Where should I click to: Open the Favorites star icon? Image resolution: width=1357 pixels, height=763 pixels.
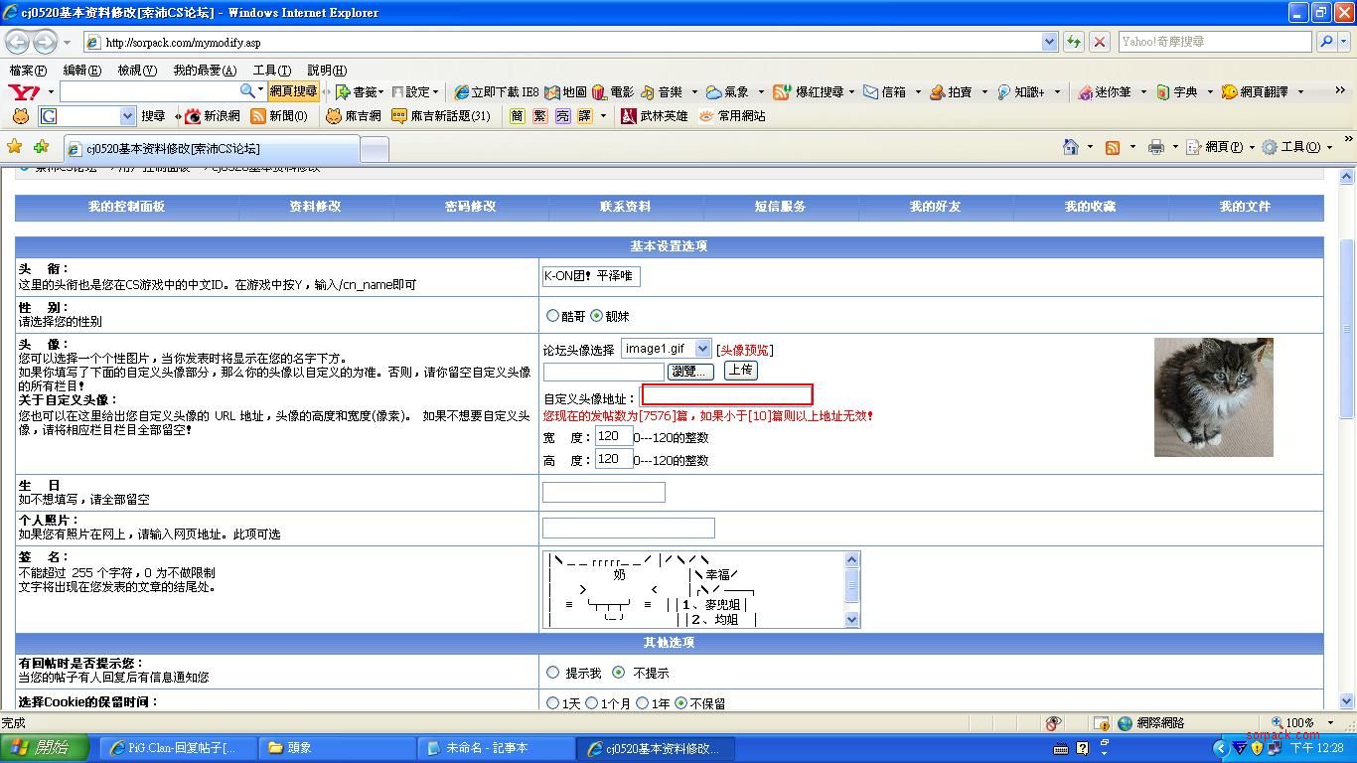pyautogui.click(x=14, y=147)
